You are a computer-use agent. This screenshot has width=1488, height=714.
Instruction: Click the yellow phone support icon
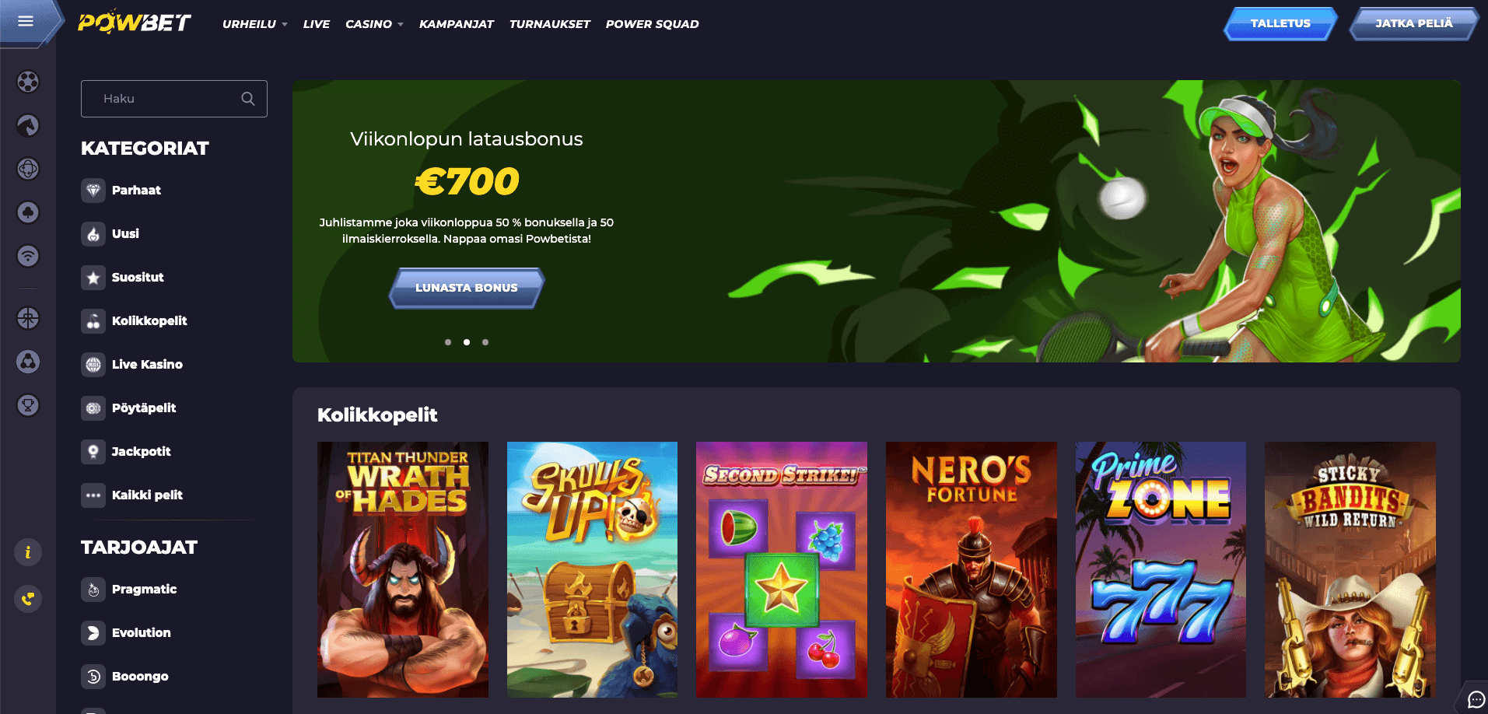click(28, 599)
